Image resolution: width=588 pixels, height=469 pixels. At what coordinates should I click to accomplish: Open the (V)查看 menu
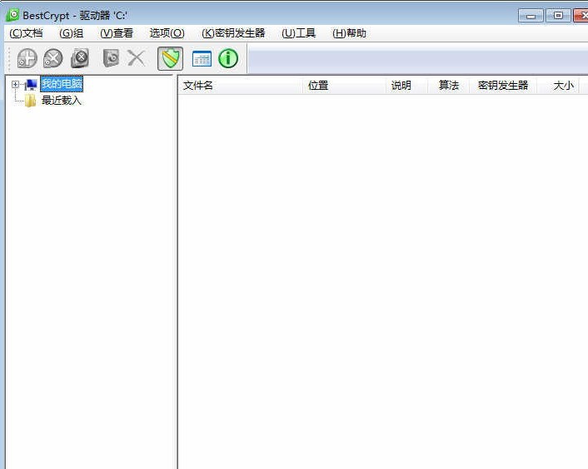click(117, 33)
